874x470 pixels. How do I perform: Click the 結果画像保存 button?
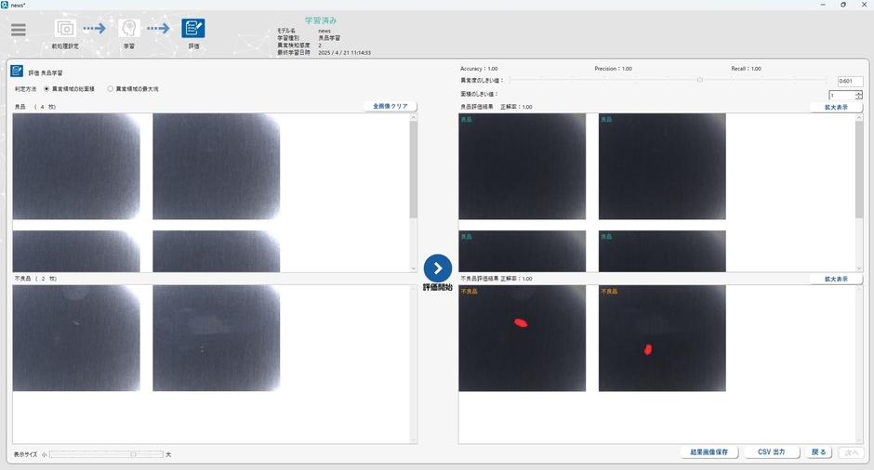pos(708,452)
